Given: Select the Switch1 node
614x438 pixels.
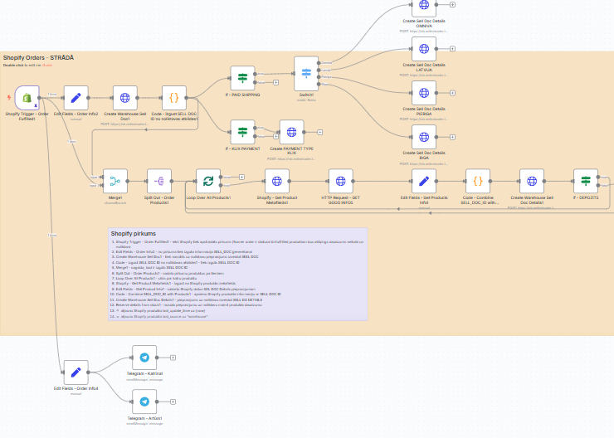Looking at the screenshot, I should 306,74.
